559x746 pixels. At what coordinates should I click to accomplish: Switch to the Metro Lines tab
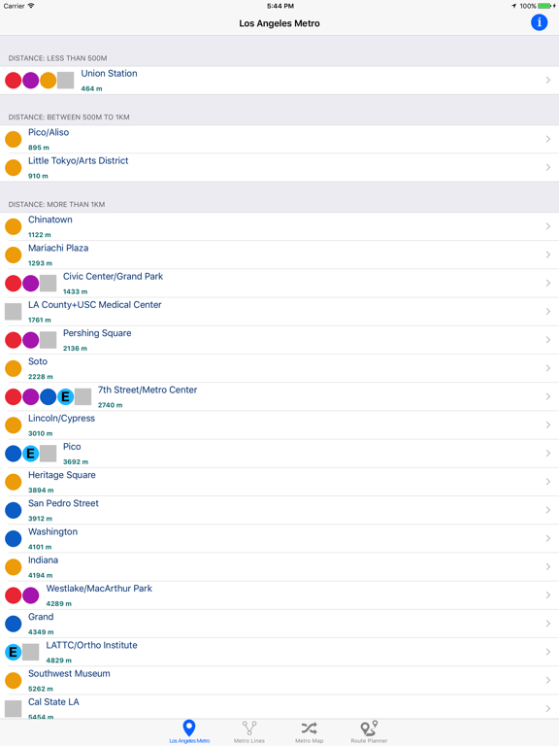click(x=249, y=731)
